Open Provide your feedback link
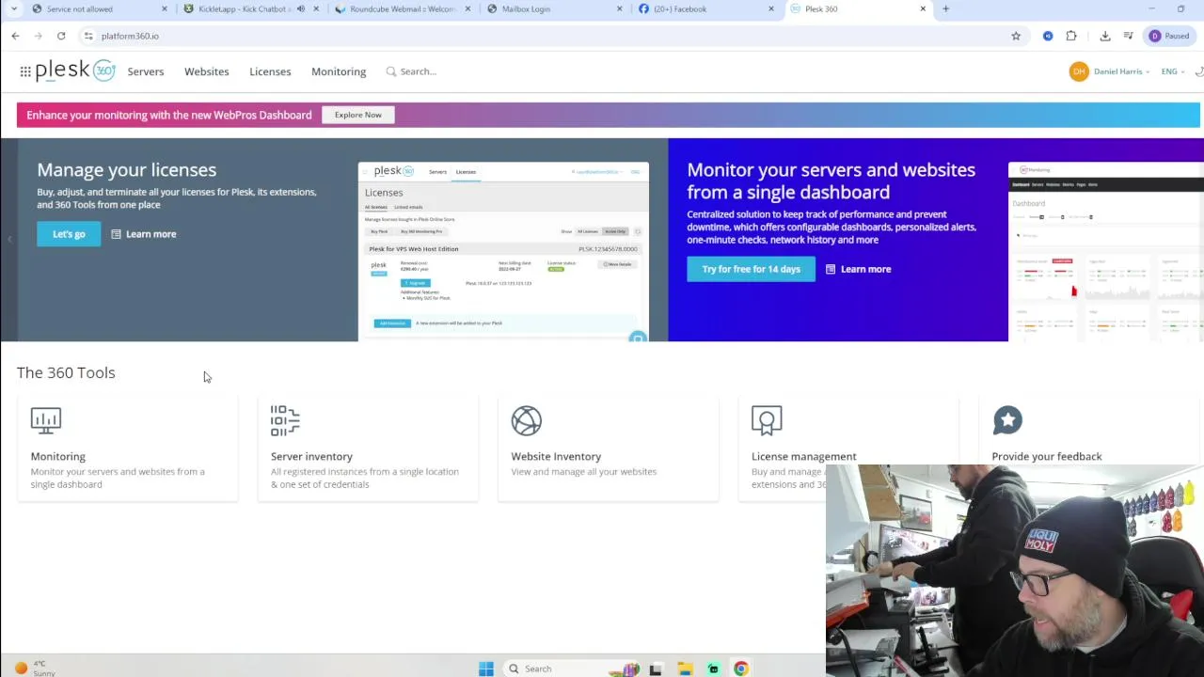 point(1047,456)
